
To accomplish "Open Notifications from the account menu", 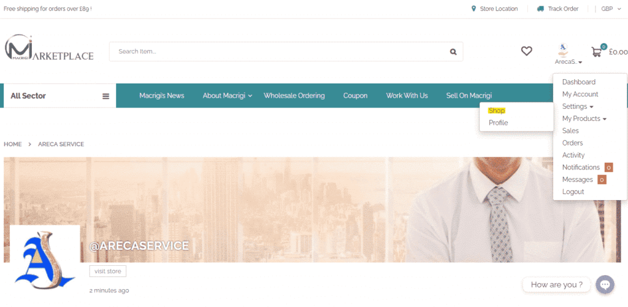I will 581,168.
